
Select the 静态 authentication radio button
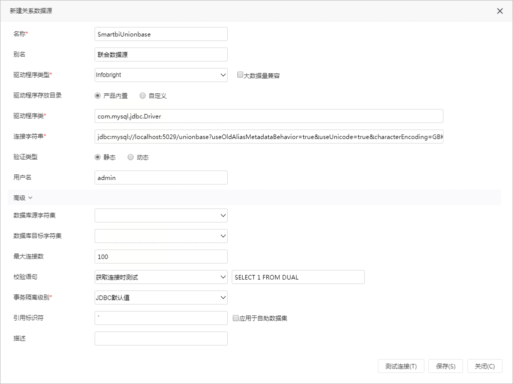(x=98, y=157)
